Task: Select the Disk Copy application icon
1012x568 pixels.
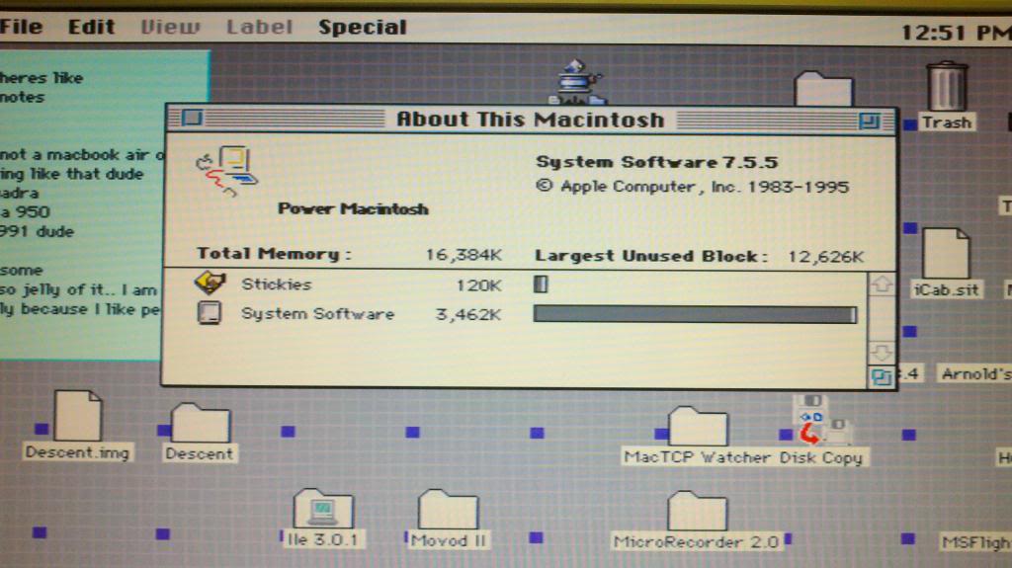Action: point(821,420)
